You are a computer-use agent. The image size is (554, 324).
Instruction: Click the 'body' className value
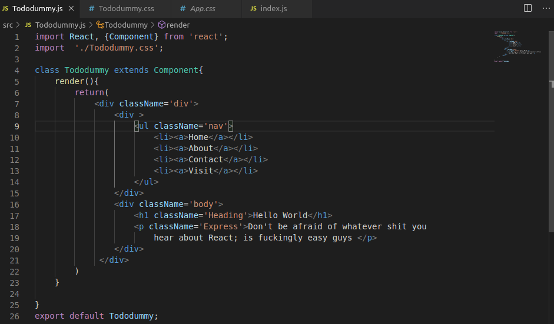pyautogui.click(x=203, y=205)
